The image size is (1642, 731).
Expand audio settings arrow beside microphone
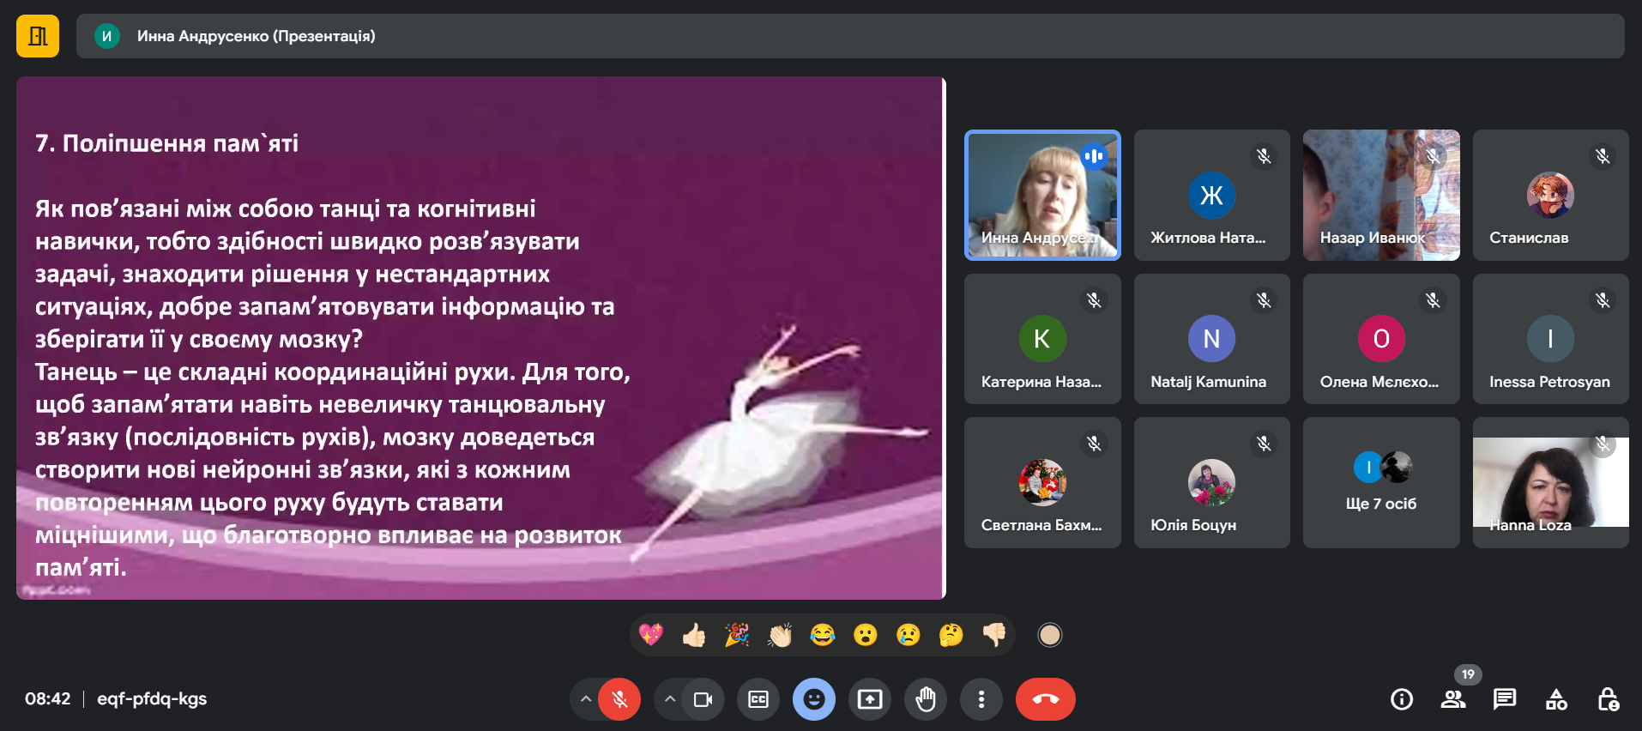pyautogui.click(x=585, y=699)
